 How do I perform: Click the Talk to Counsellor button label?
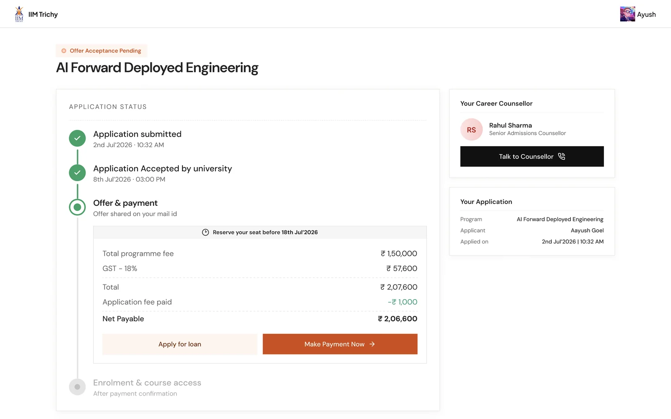coord(526,156)
